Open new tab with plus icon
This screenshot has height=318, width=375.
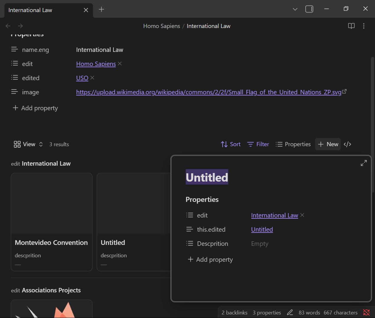101,9
